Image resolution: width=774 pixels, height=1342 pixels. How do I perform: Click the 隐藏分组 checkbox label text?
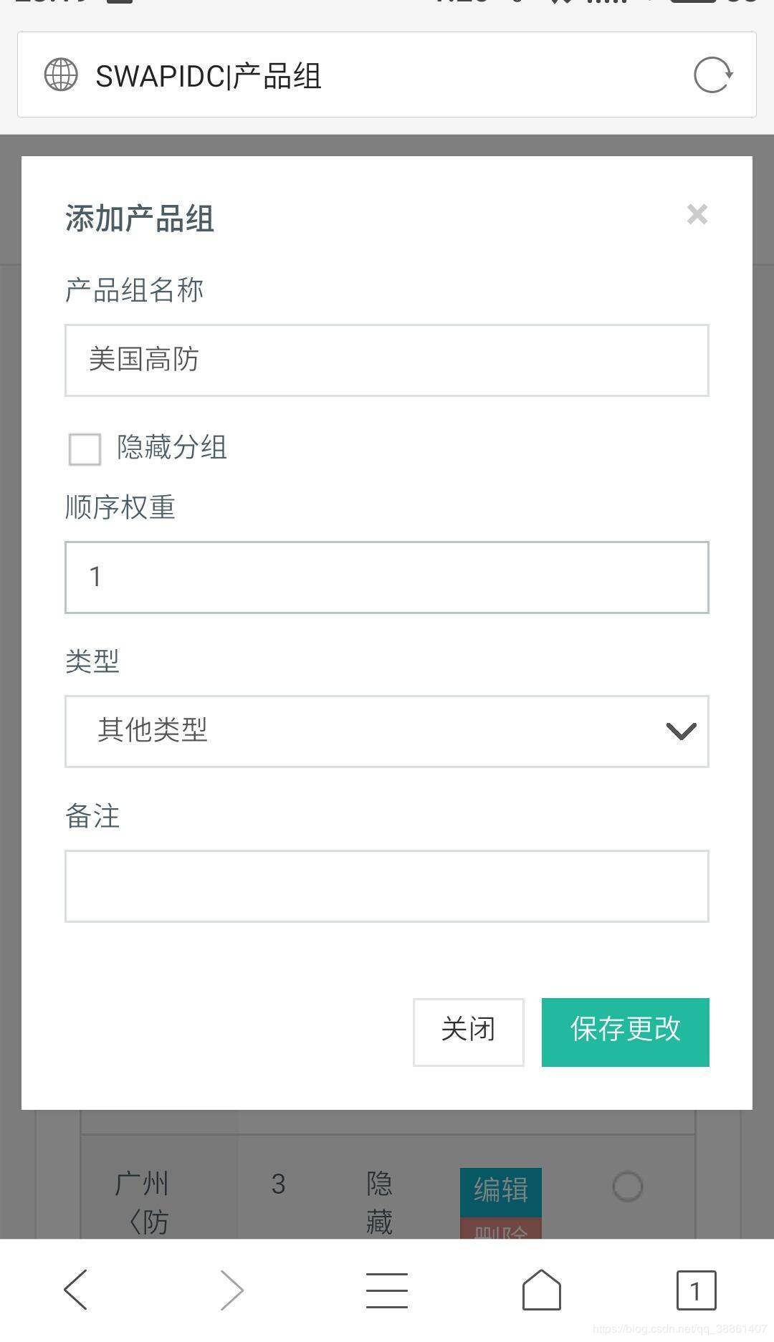pyautogui.click(x=172, y=448)
